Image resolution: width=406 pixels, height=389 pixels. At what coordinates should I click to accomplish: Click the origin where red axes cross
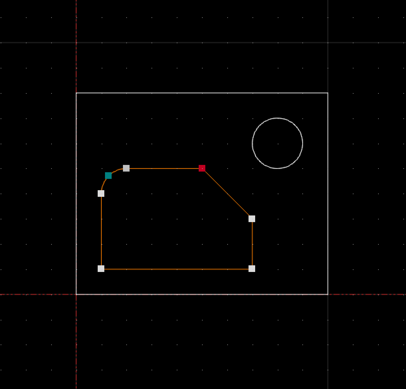click(76, 294)
